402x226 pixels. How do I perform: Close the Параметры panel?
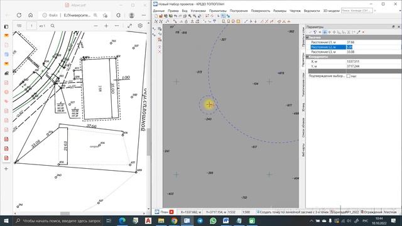(399, 26)
